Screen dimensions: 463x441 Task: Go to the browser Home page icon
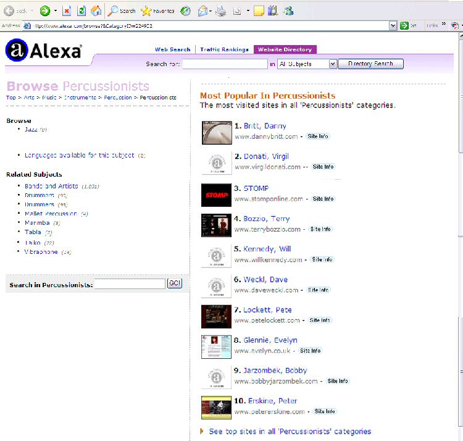pyautogui.click(x=96, y=10)
